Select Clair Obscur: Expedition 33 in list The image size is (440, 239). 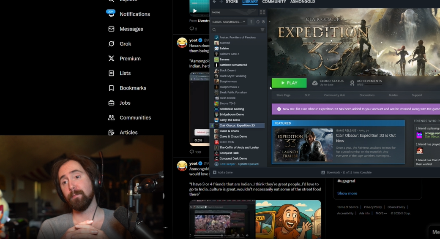coord(238,125)
